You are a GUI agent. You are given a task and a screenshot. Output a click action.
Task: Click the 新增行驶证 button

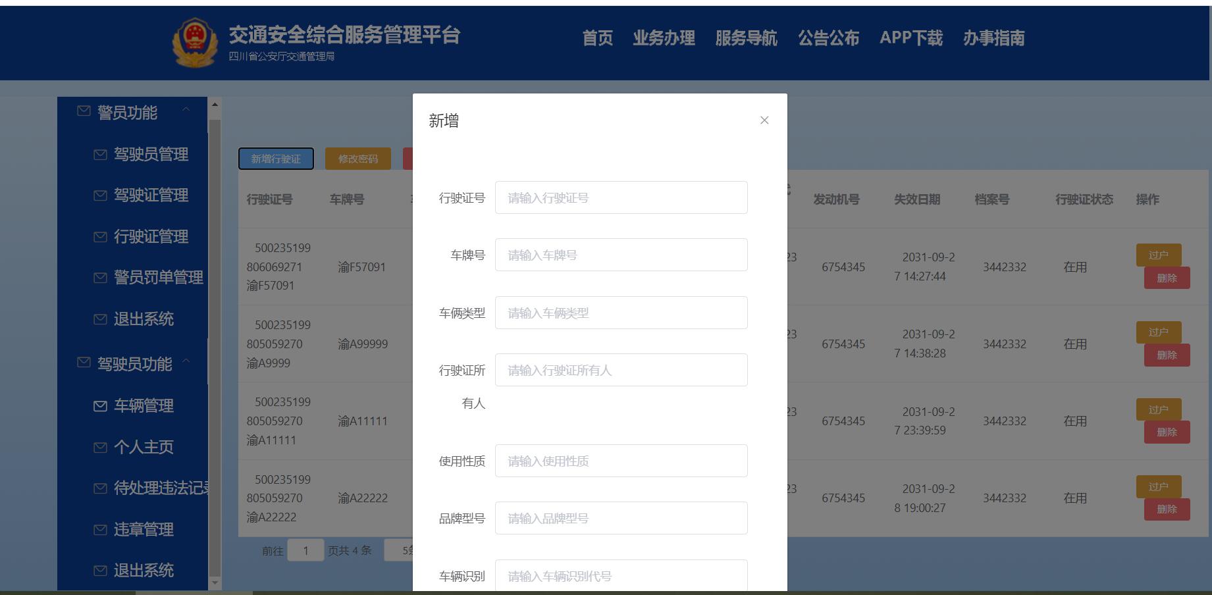point(276,159)
